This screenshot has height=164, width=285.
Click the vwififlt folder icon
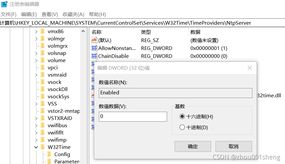(43, 133)
